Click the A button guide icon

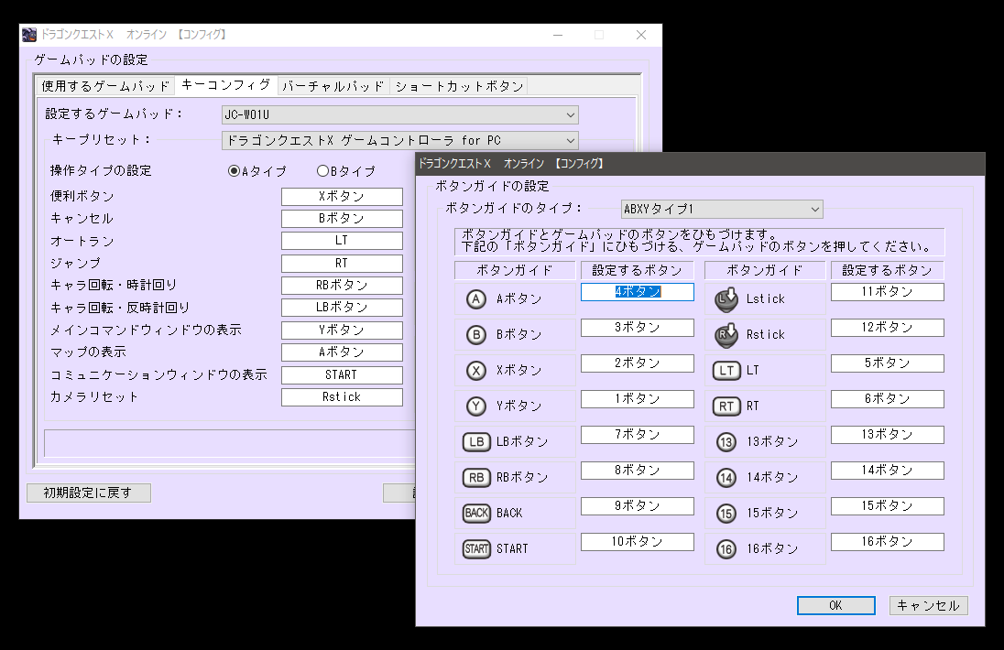pyautogui.click(x=476, y=298)
